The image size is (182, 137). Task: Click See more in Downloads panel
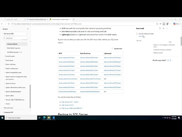pyautogui.click(x=139, y=41)
